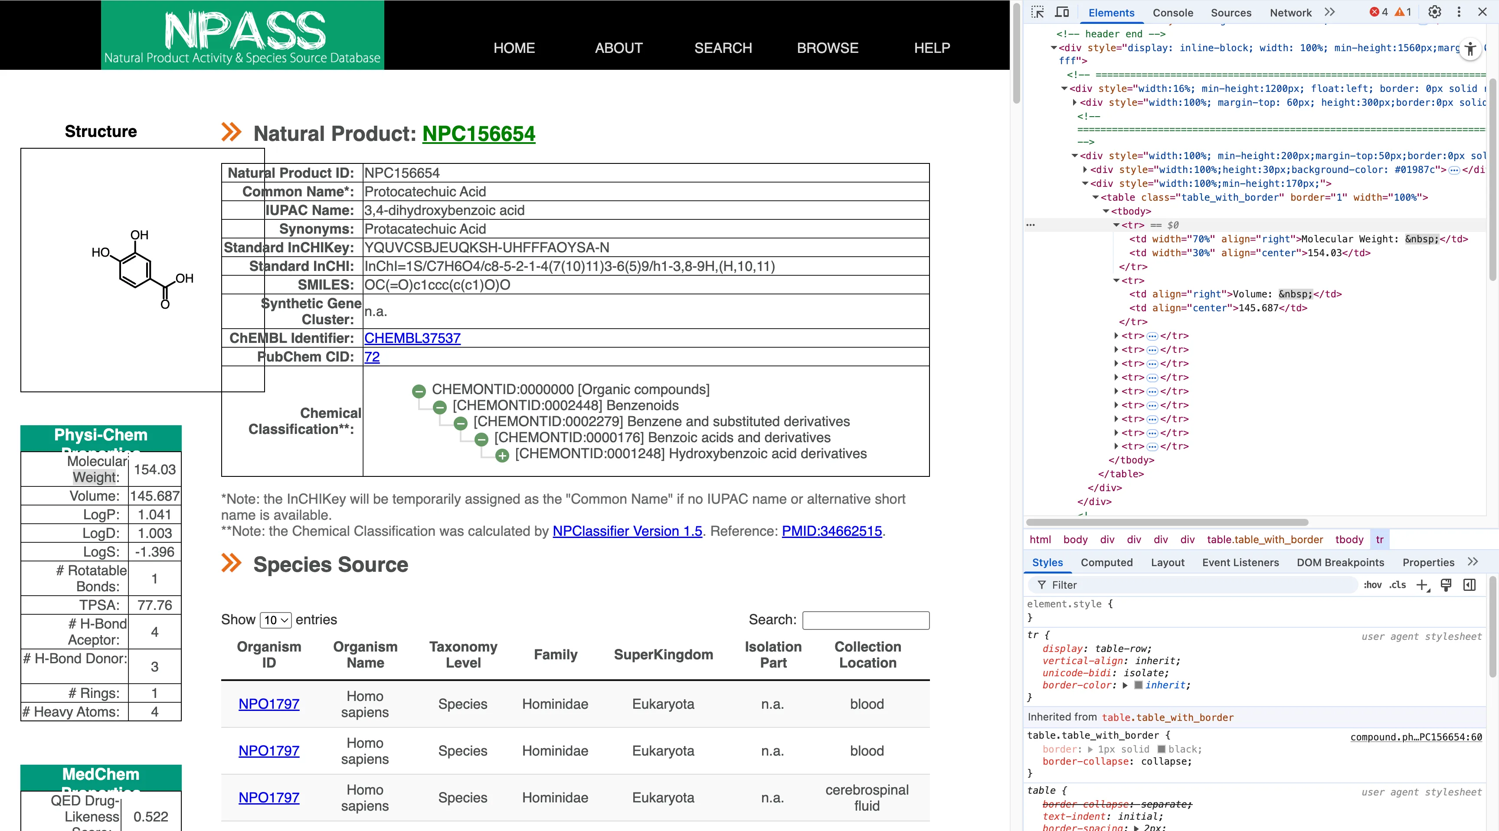This screenshot has height=831, width=1499.
Task: Expand a collapsed tr element in the DOM tree
Action: point(1116,336)
